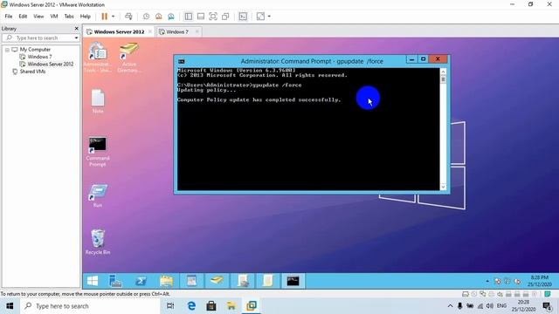Click the host taskbar search box

(90, 306)
